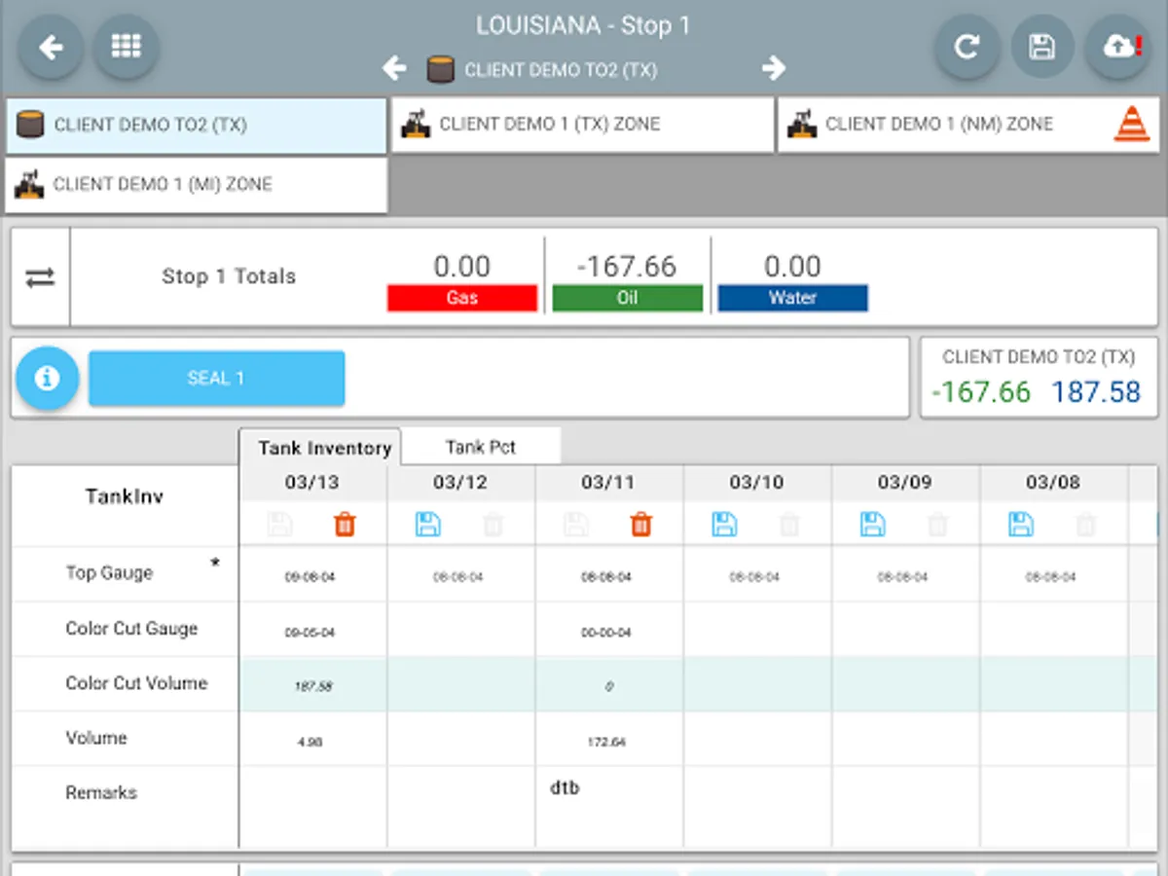Tap the cloud upload icon with alert
Image resolution: width=1168 pixels, height=876 pixels.
(1119, 47)
